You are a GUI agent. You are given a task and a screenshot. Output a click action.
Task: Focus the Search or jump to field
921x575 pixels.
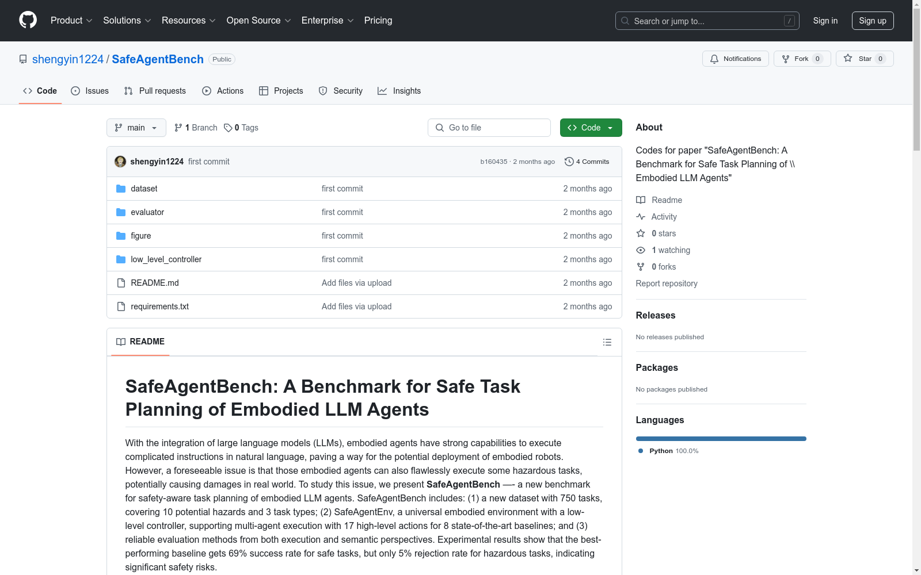coord(707,21)
